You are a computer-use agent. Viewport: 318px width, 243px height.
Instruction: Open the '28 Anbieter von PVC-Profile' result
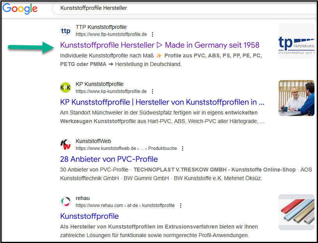tap(109, 159)
